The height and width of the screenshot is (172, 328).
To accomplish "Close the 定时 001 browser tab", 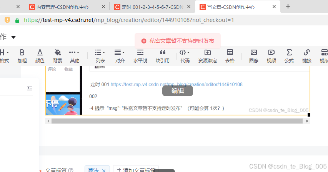I will coord(189,7).
